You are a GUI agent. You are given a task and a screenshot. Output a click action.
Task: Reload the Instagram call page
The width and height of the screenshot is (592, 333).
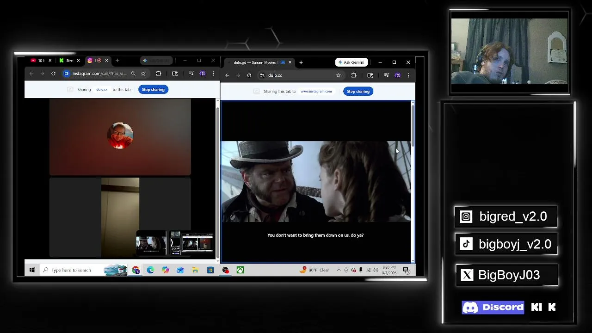(x=53, y=74)
